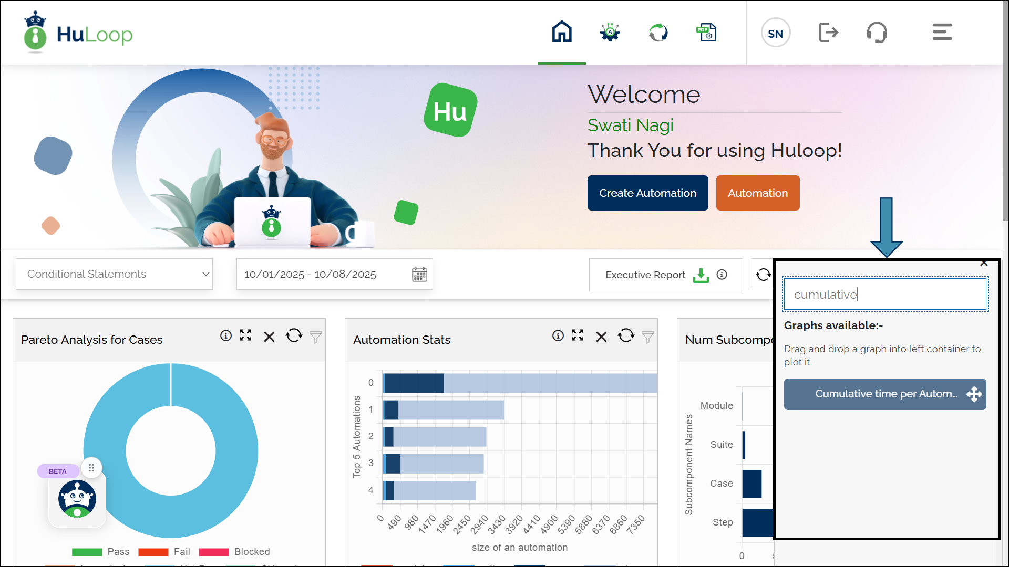The image size is (1009, 567).
Task: Open the PDF report generator icon
Action: 706,32
